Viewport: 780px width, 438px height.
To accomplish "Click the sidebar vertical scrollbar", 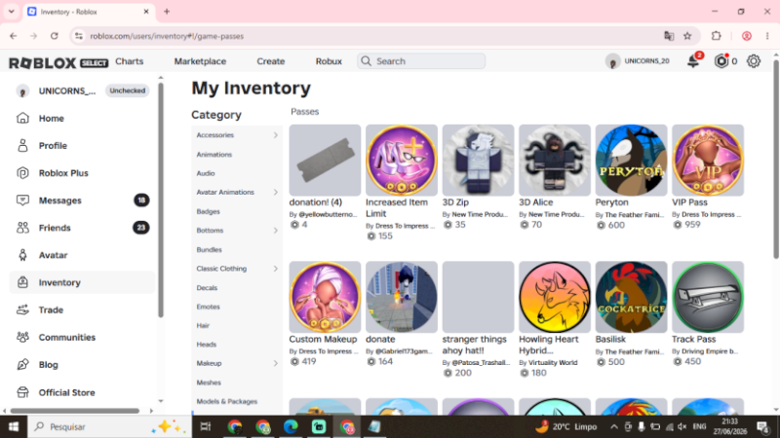I will [160, 199].
